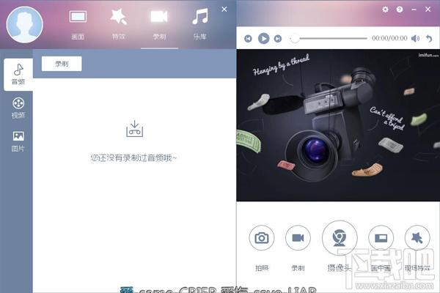
Task: Click the 录制 button in the audio panel
Action: point(62,64)
